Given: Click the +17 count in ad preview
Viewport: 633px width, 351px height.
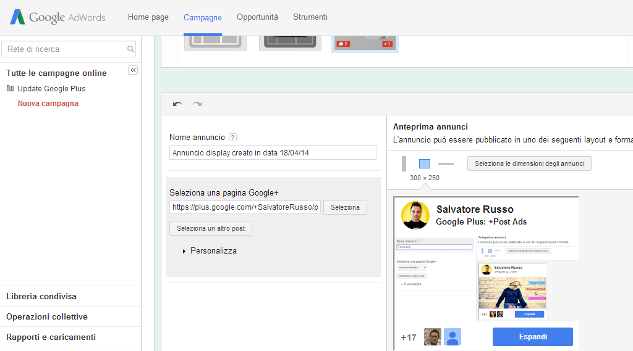Looking at the screenshot, I should [x=409, y=337].
